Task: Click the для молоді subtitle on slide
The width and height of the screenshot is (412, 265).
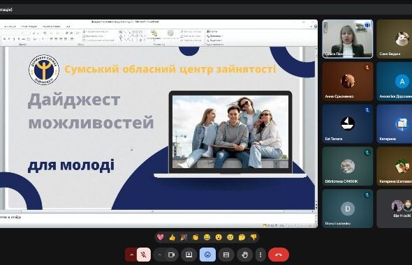Action: pyautogui.click(x=71, y=165)
